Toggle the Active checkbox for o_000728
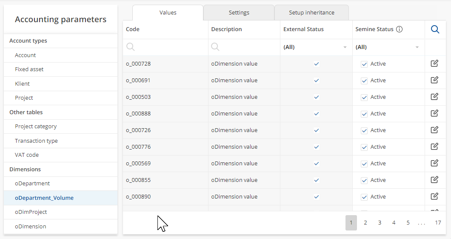The width and height of the screenshot is (451, 239). point(364,64)
